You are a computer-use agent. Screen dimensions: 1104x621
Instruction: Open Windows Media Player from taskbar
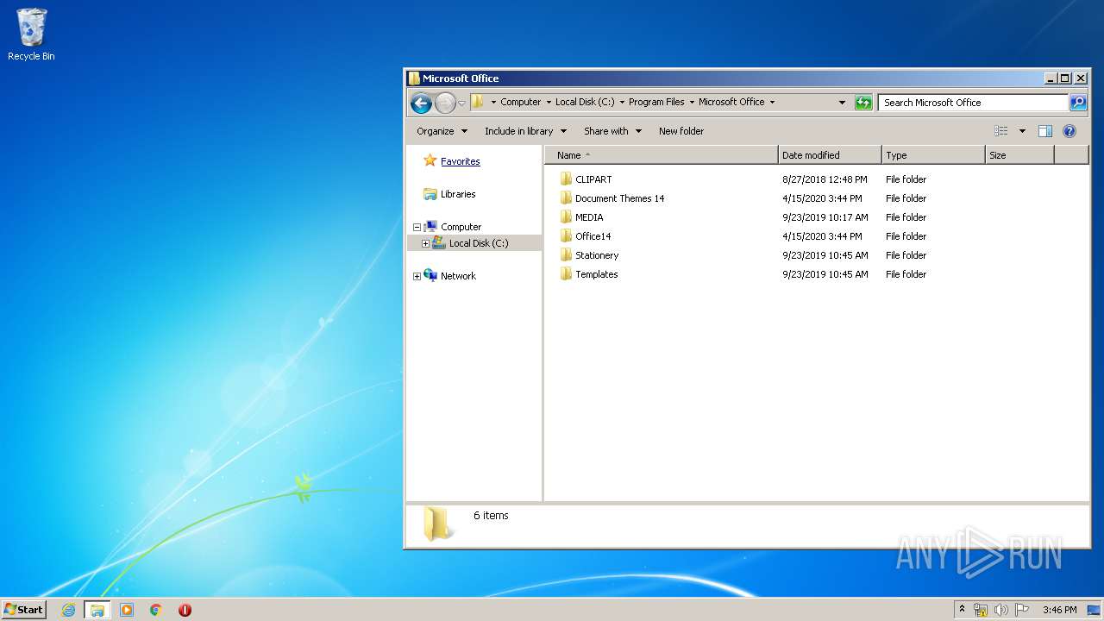click(127, 610)
